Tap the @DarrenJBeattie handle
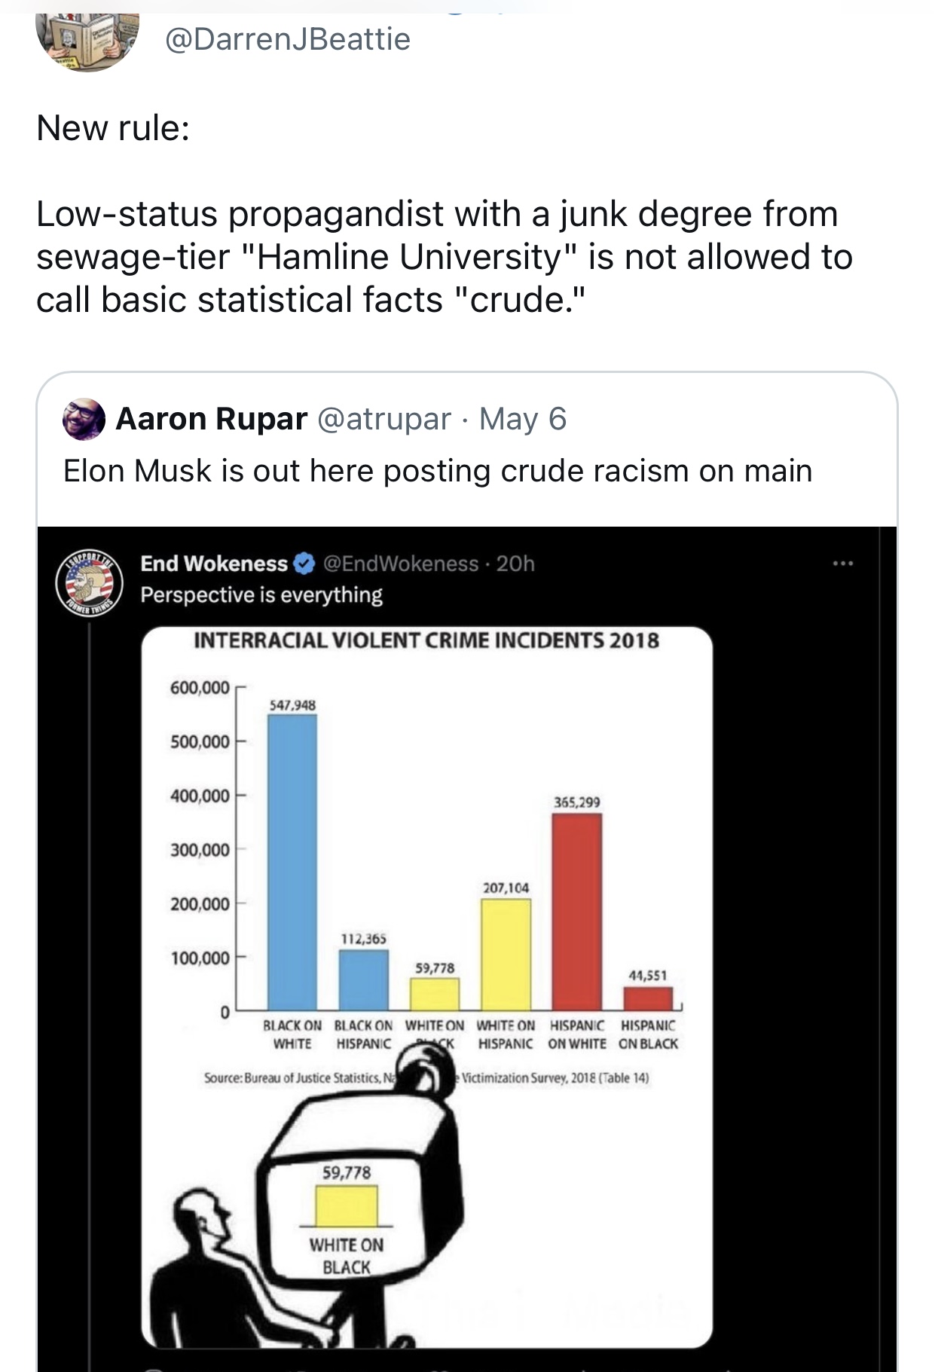 (287, 39)
